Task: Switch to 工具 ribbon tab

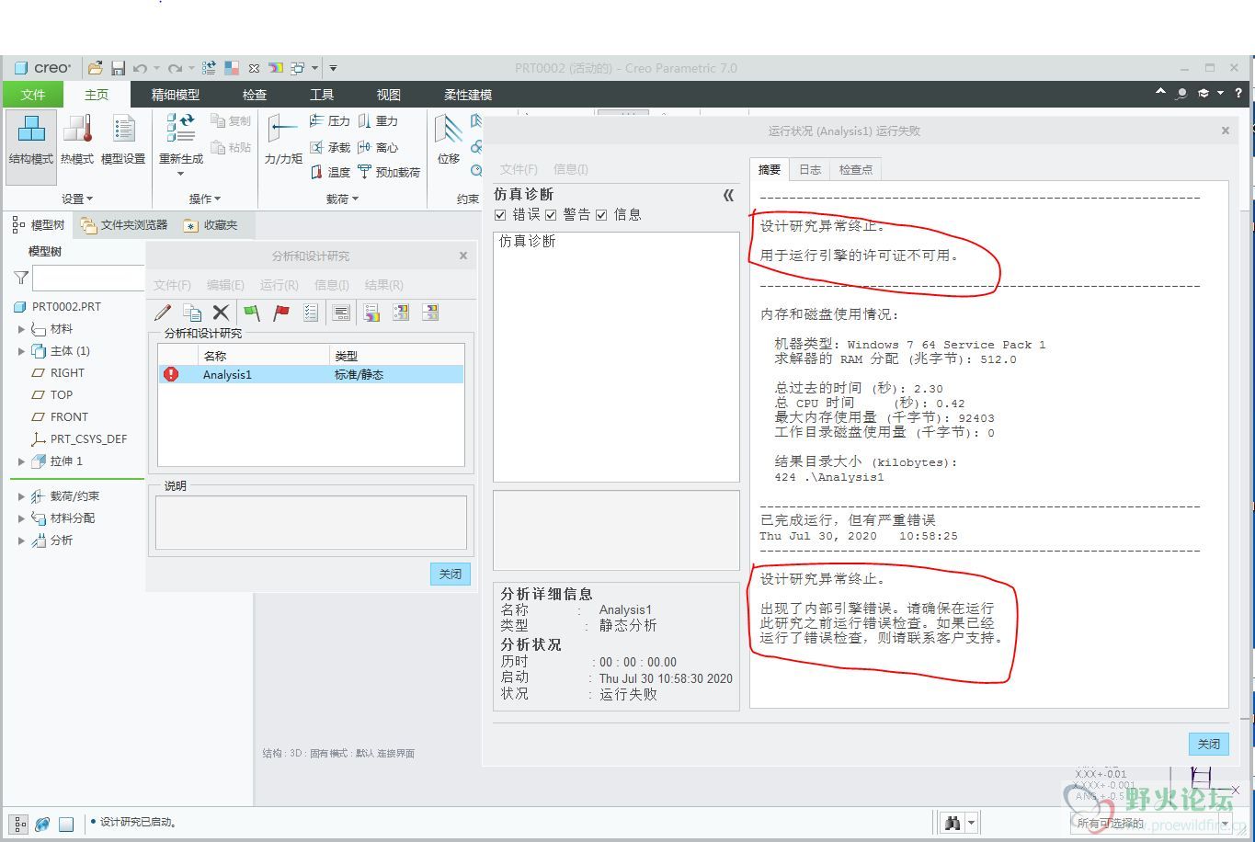Action: coord(322,95)
